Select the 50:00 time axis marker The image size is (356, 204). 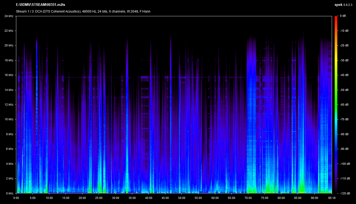coord(182,198)
